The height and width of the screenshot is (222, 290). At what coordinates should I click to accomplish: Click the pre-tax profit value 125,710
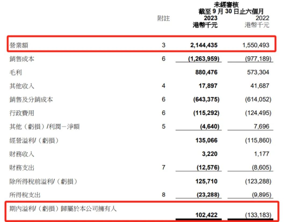coord(206,181)
